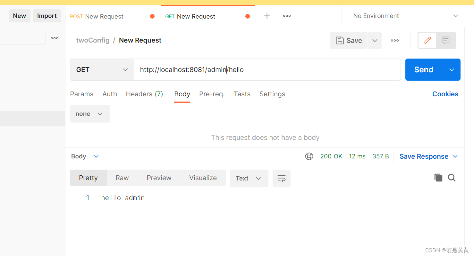Open the Save options dropdown arrow
The height and width of the screenshot is (256, 474).
pyautogui.click(x=375, y=41)
